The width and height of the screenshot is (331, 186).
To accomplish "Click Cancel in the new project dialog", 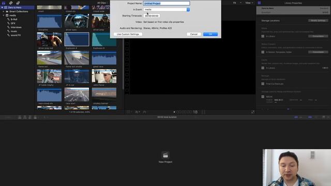I will (x=194, y=34).
